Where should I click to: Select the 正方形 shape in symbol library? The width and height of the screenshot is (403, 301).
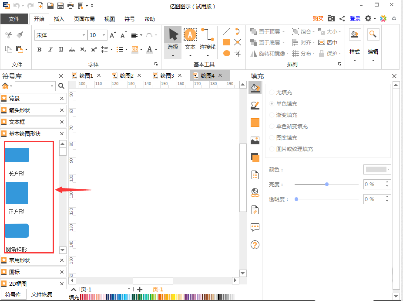(x=17, y=193)
